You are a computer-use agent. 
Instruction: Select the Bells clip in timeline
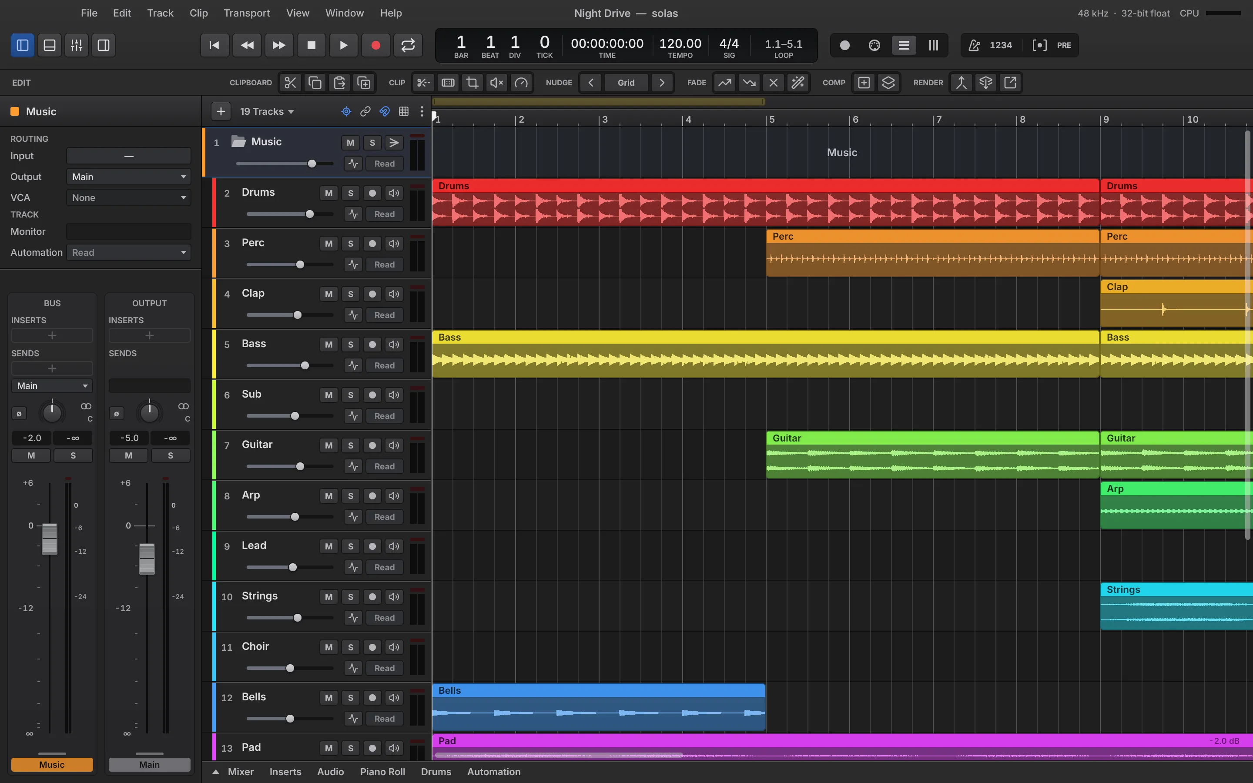click(x=599, y=707)
